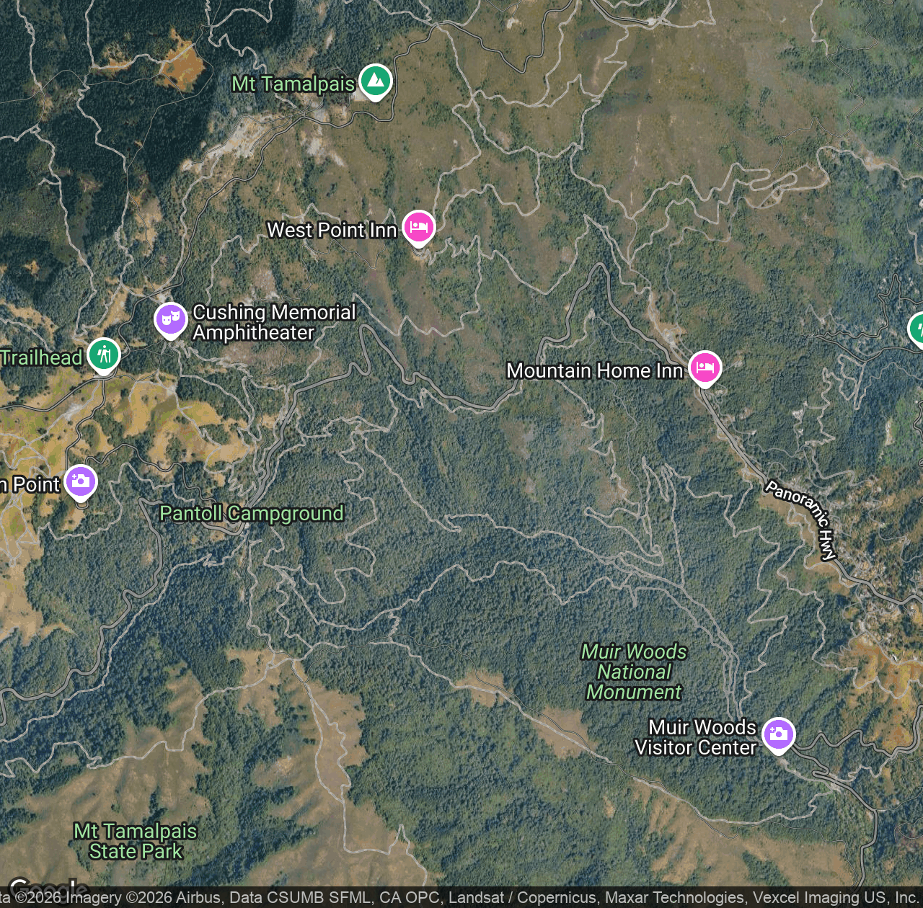The image size is (923, 908).
Task: Click the 'Muir Woods Visitor Center' label
Action: point(695,737)
